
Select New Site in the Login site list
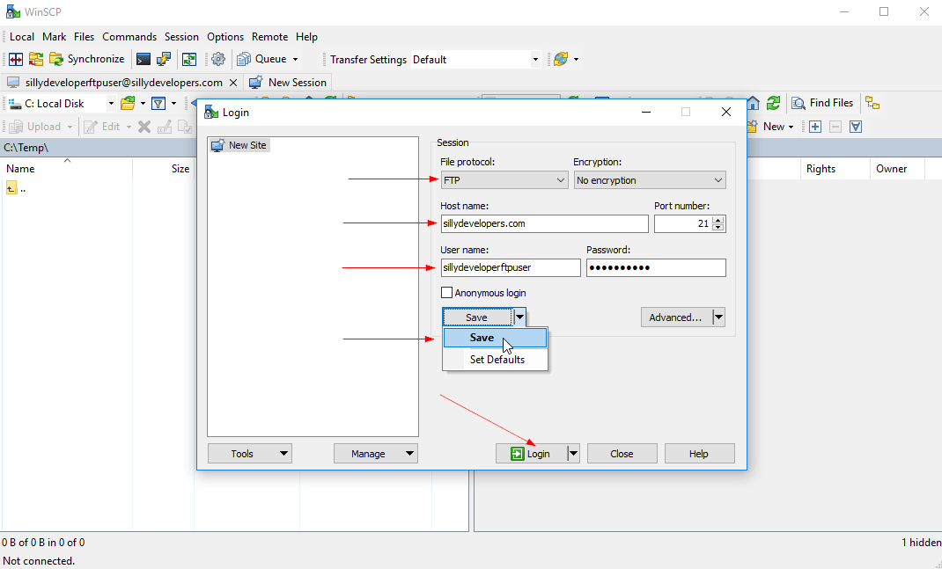click(x=239, y=145)
